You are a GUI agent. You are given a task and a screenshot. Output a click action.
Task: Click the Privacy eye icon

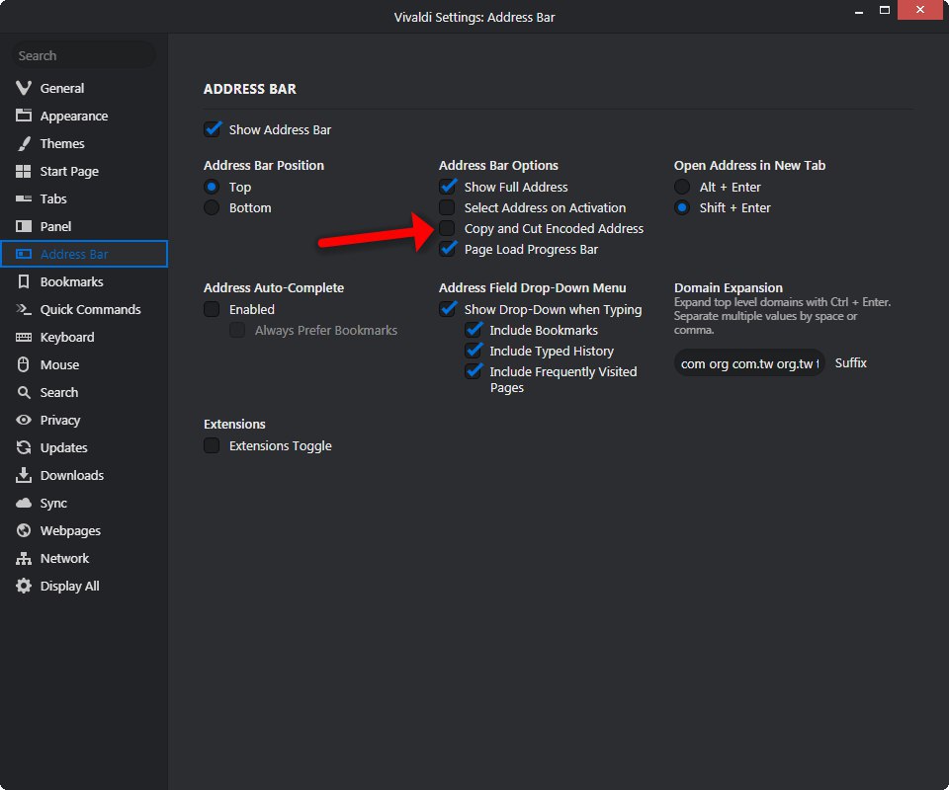[x=24, y=420]
